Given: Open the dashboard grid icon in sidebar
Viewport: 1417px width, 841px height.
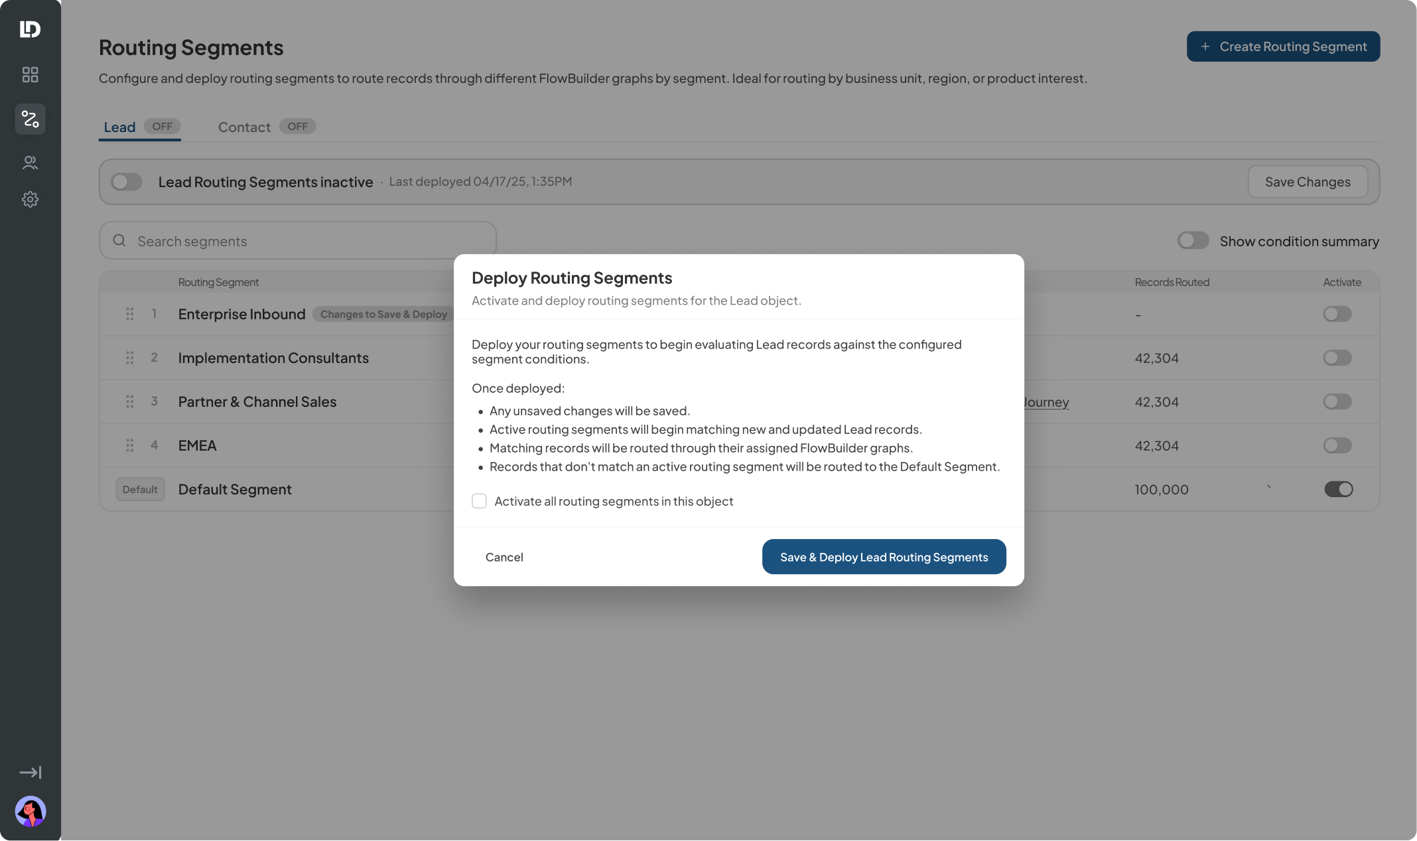Looking at the screenshot, I should (x=30, y=74).
